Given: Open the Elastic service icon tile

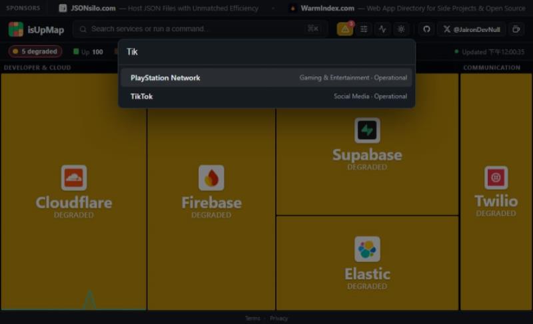Looking at the screenshot, I should [367, 249].
